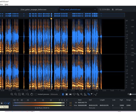This screenshot has width=136, height=112.
Task: Click the play transport button
Action: pyautogui.click(x=2, y=103)
